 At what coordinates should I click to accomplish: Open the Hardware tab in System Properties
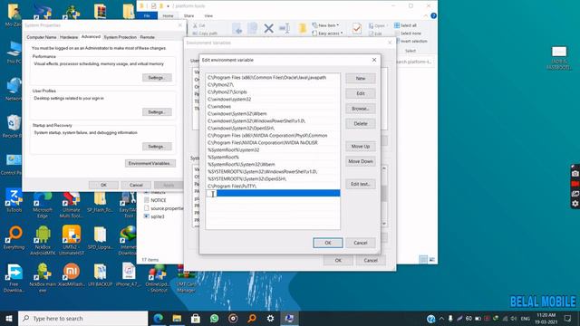pyautogui.click(x=69, y=37)
